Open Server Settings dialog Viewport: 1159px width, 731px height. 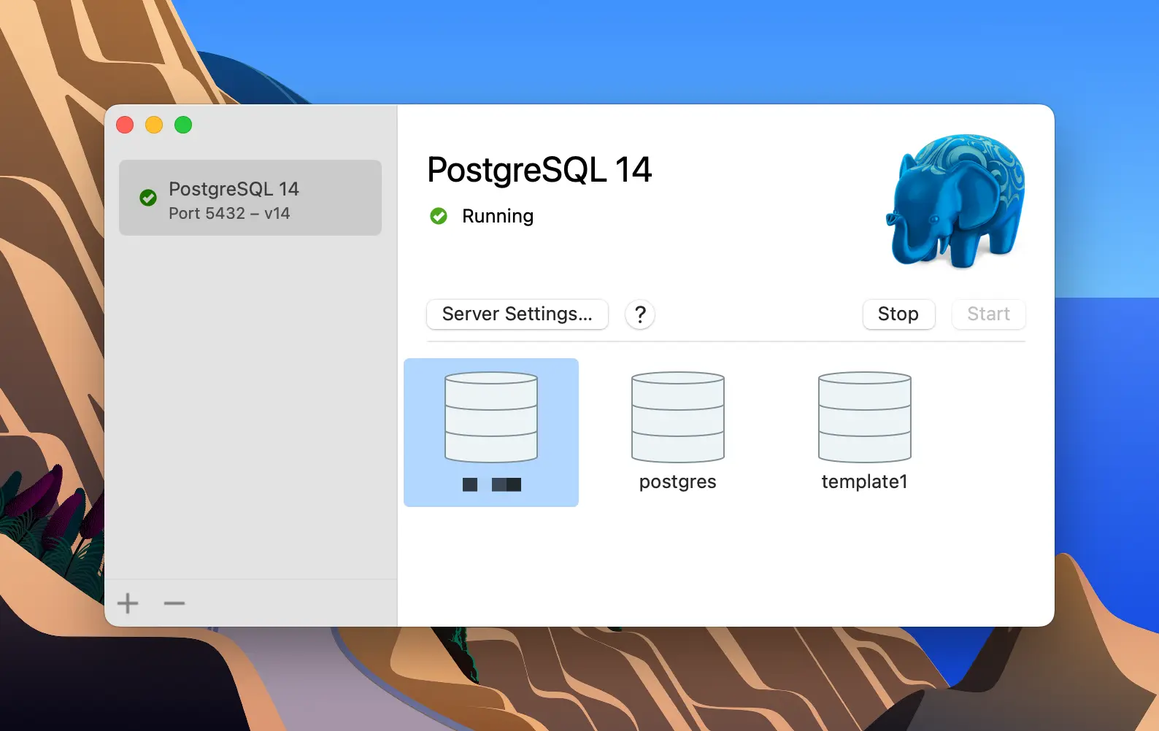(x=517, y=314)
